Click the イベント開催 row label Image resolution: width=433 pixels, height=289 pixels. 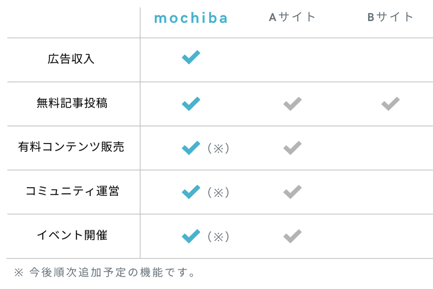pos(72,236)
